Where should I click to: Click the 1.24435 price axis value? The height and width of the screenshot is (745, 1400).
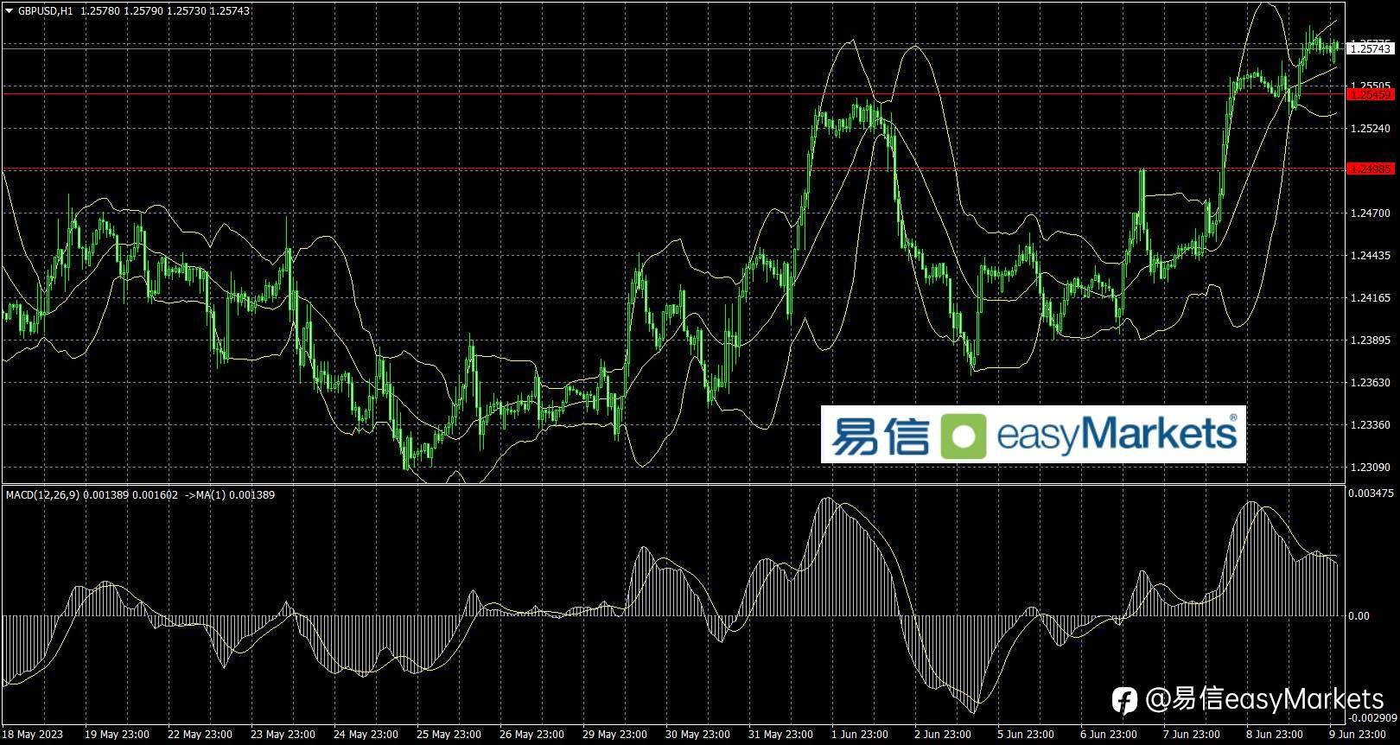(1371, 255)
